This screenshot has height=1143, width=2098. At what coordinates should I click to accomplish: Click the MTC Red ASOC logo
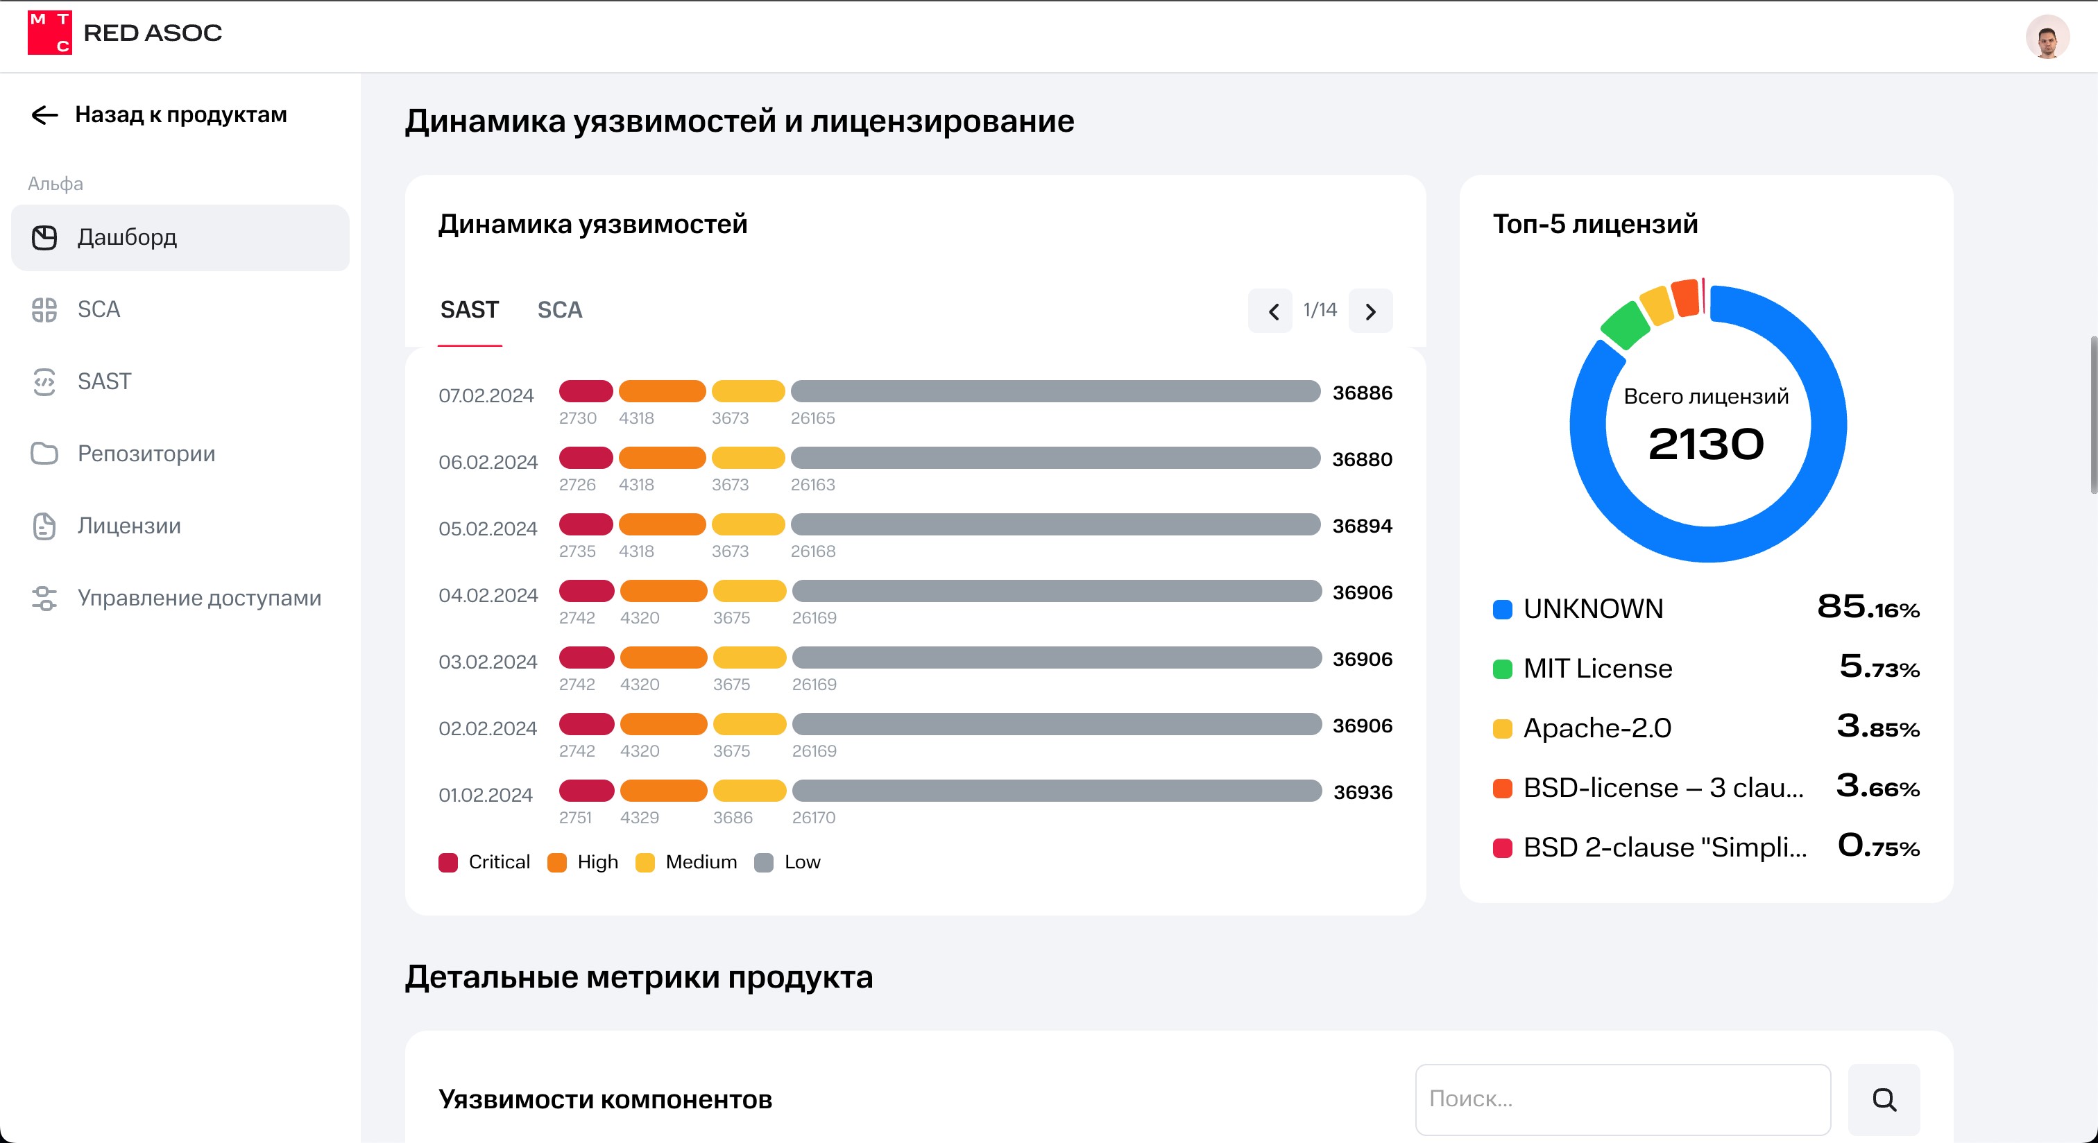pos(50,33)
